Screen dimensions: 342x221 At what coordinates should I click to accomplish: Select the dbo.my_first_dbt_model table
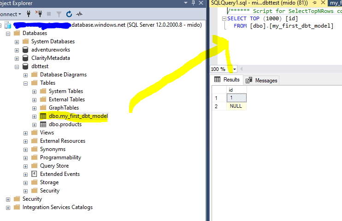pos(78,116)
